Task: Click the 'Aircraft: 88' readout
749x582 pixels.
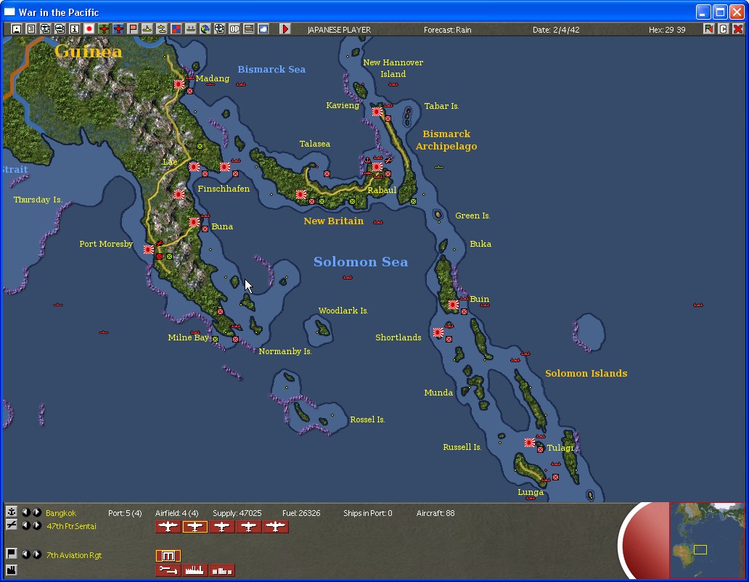Action: (435, 513)
